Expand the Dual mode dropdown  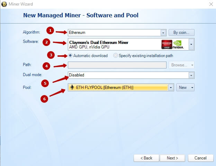tap(191, 75)
